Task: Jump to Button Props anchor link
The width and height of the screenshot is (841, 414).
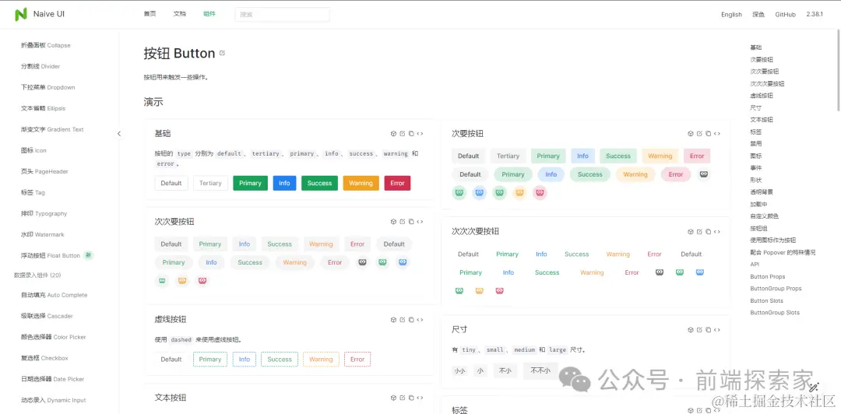Action: click(x=768, y=277)
